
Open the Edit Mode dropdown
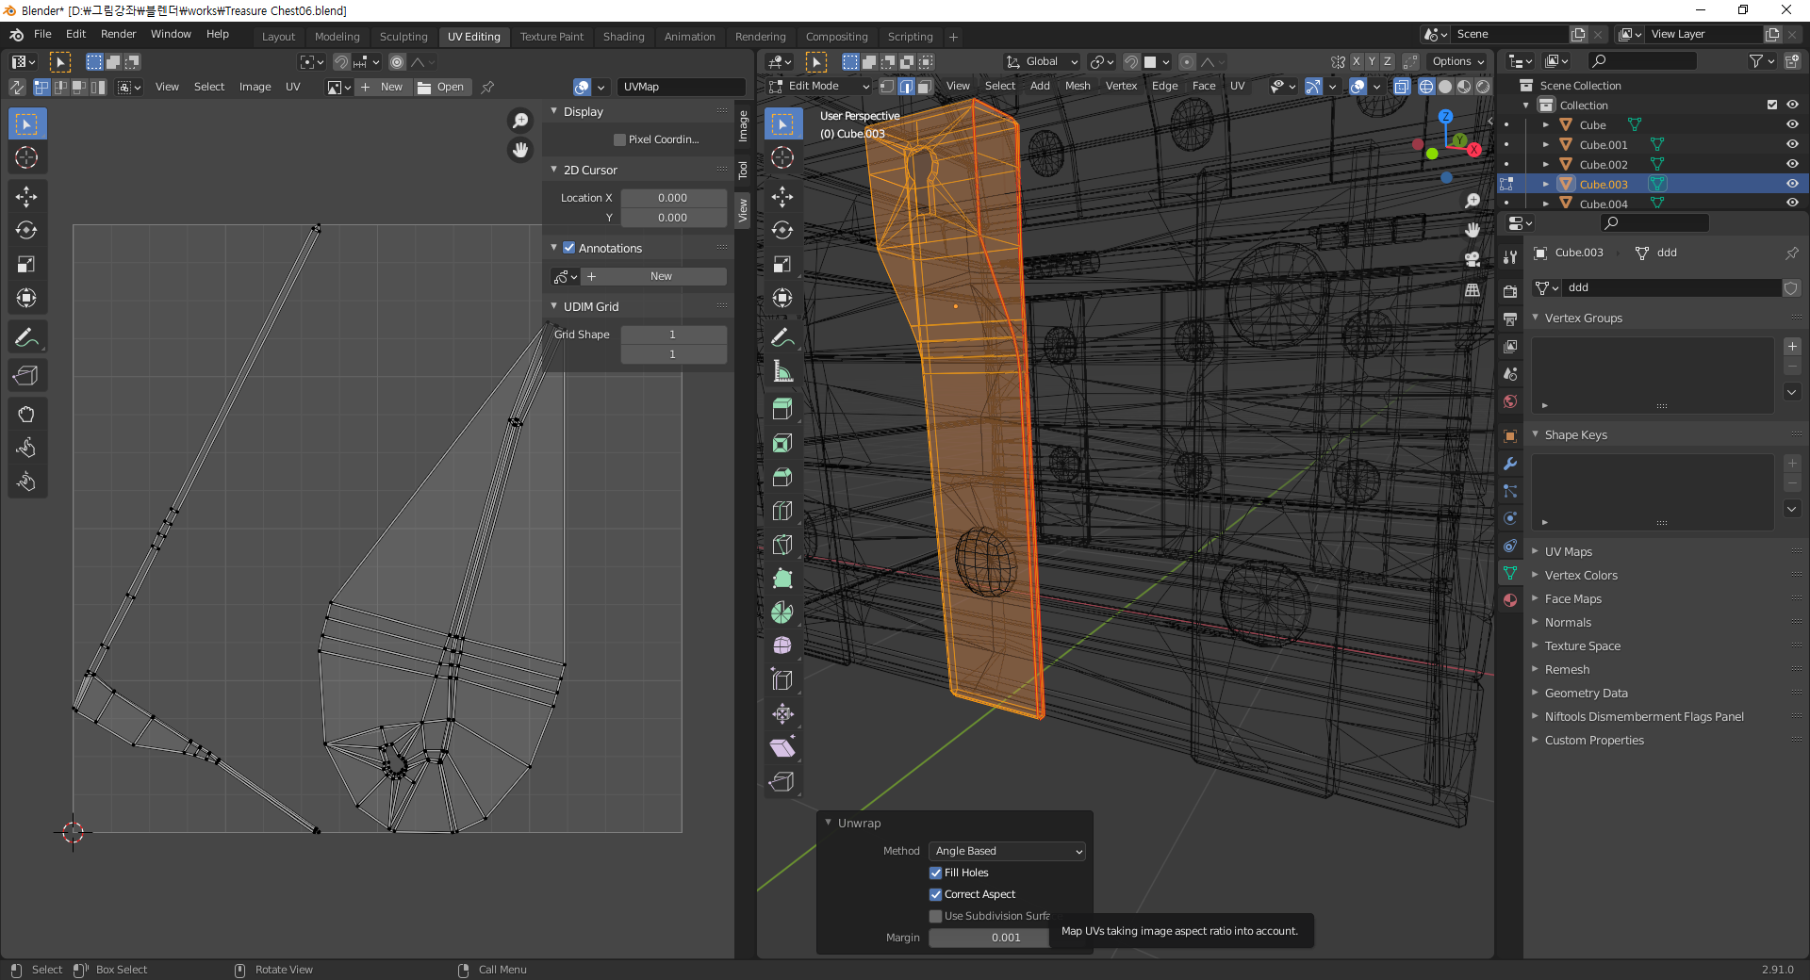coord(818,86)
